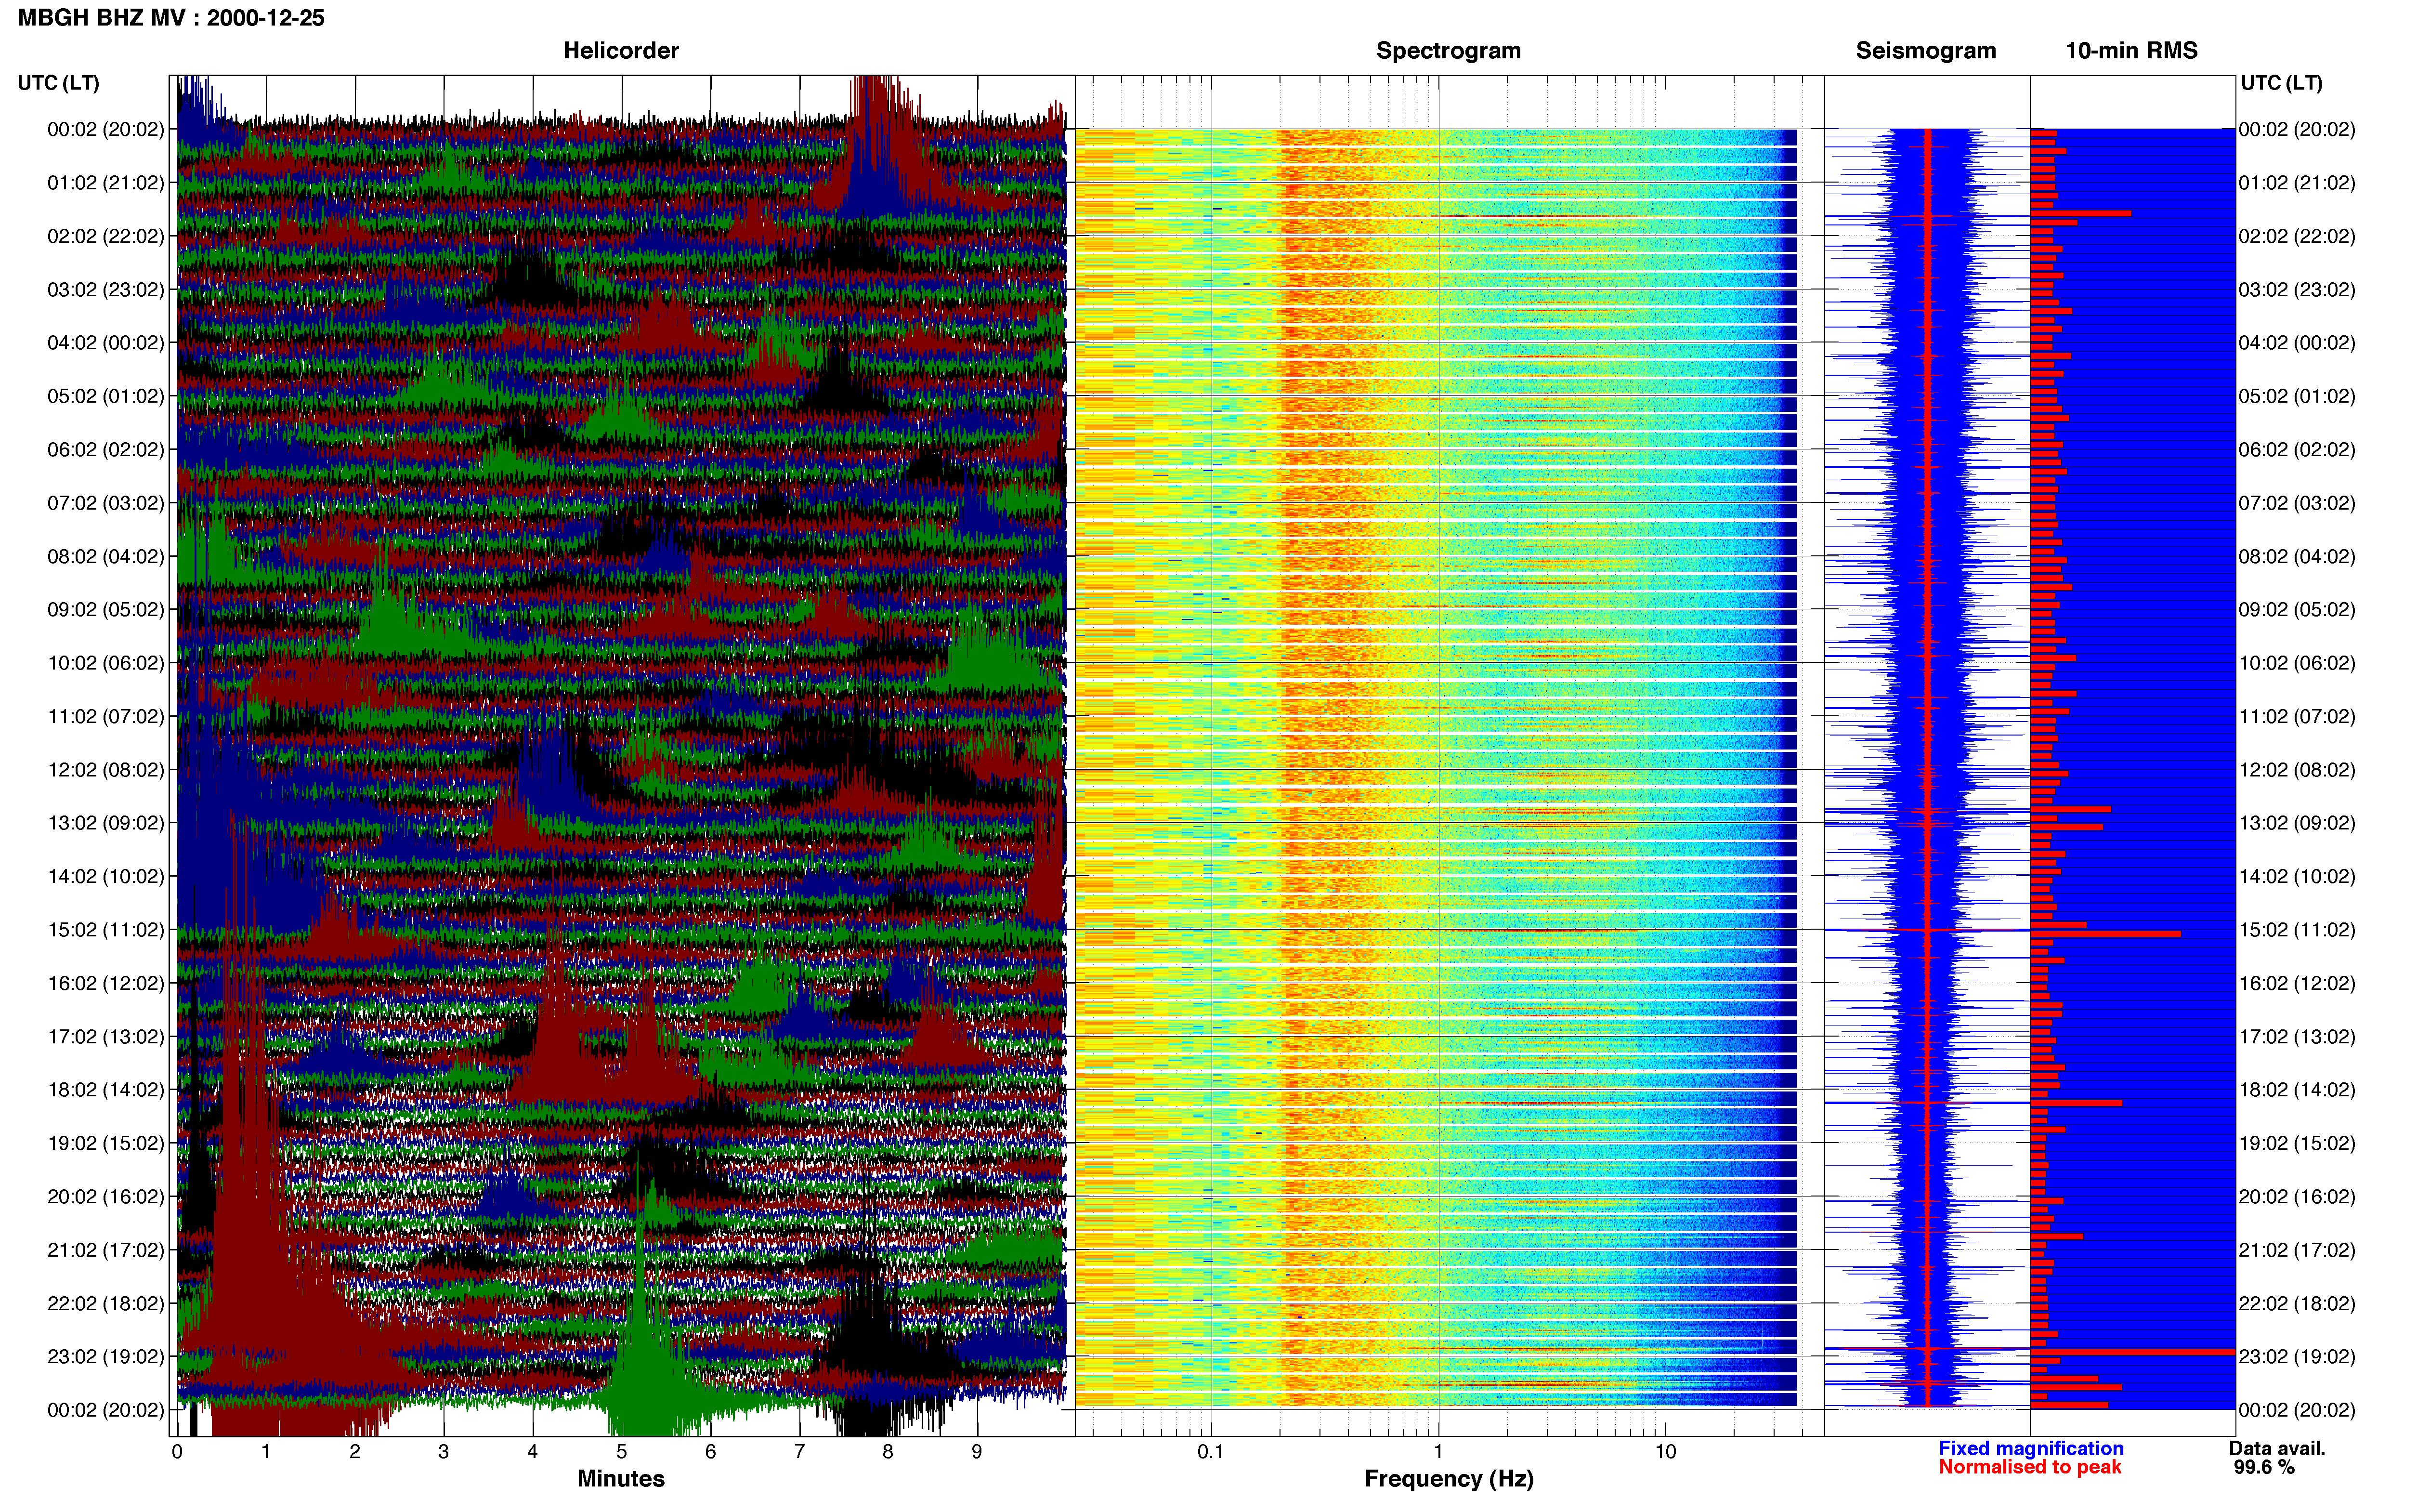Click the '6' tick on the Minutes axis
Image resolution: width=2417 pixels, height=1512 pixels.
click(711, 1451)
